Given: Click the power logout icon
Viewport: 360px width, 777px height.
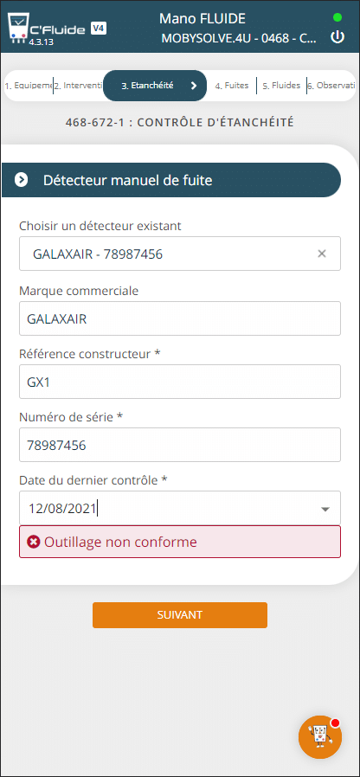Looking at the screenshot, I should pos(337,37).
